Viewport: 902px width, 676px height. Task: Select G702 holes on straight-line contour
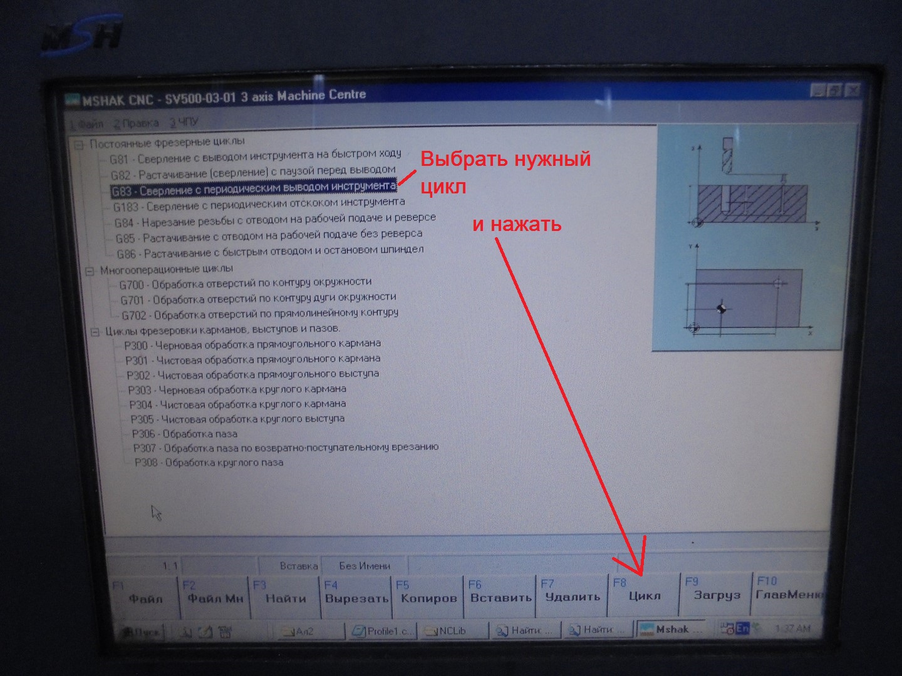[260, 314]
